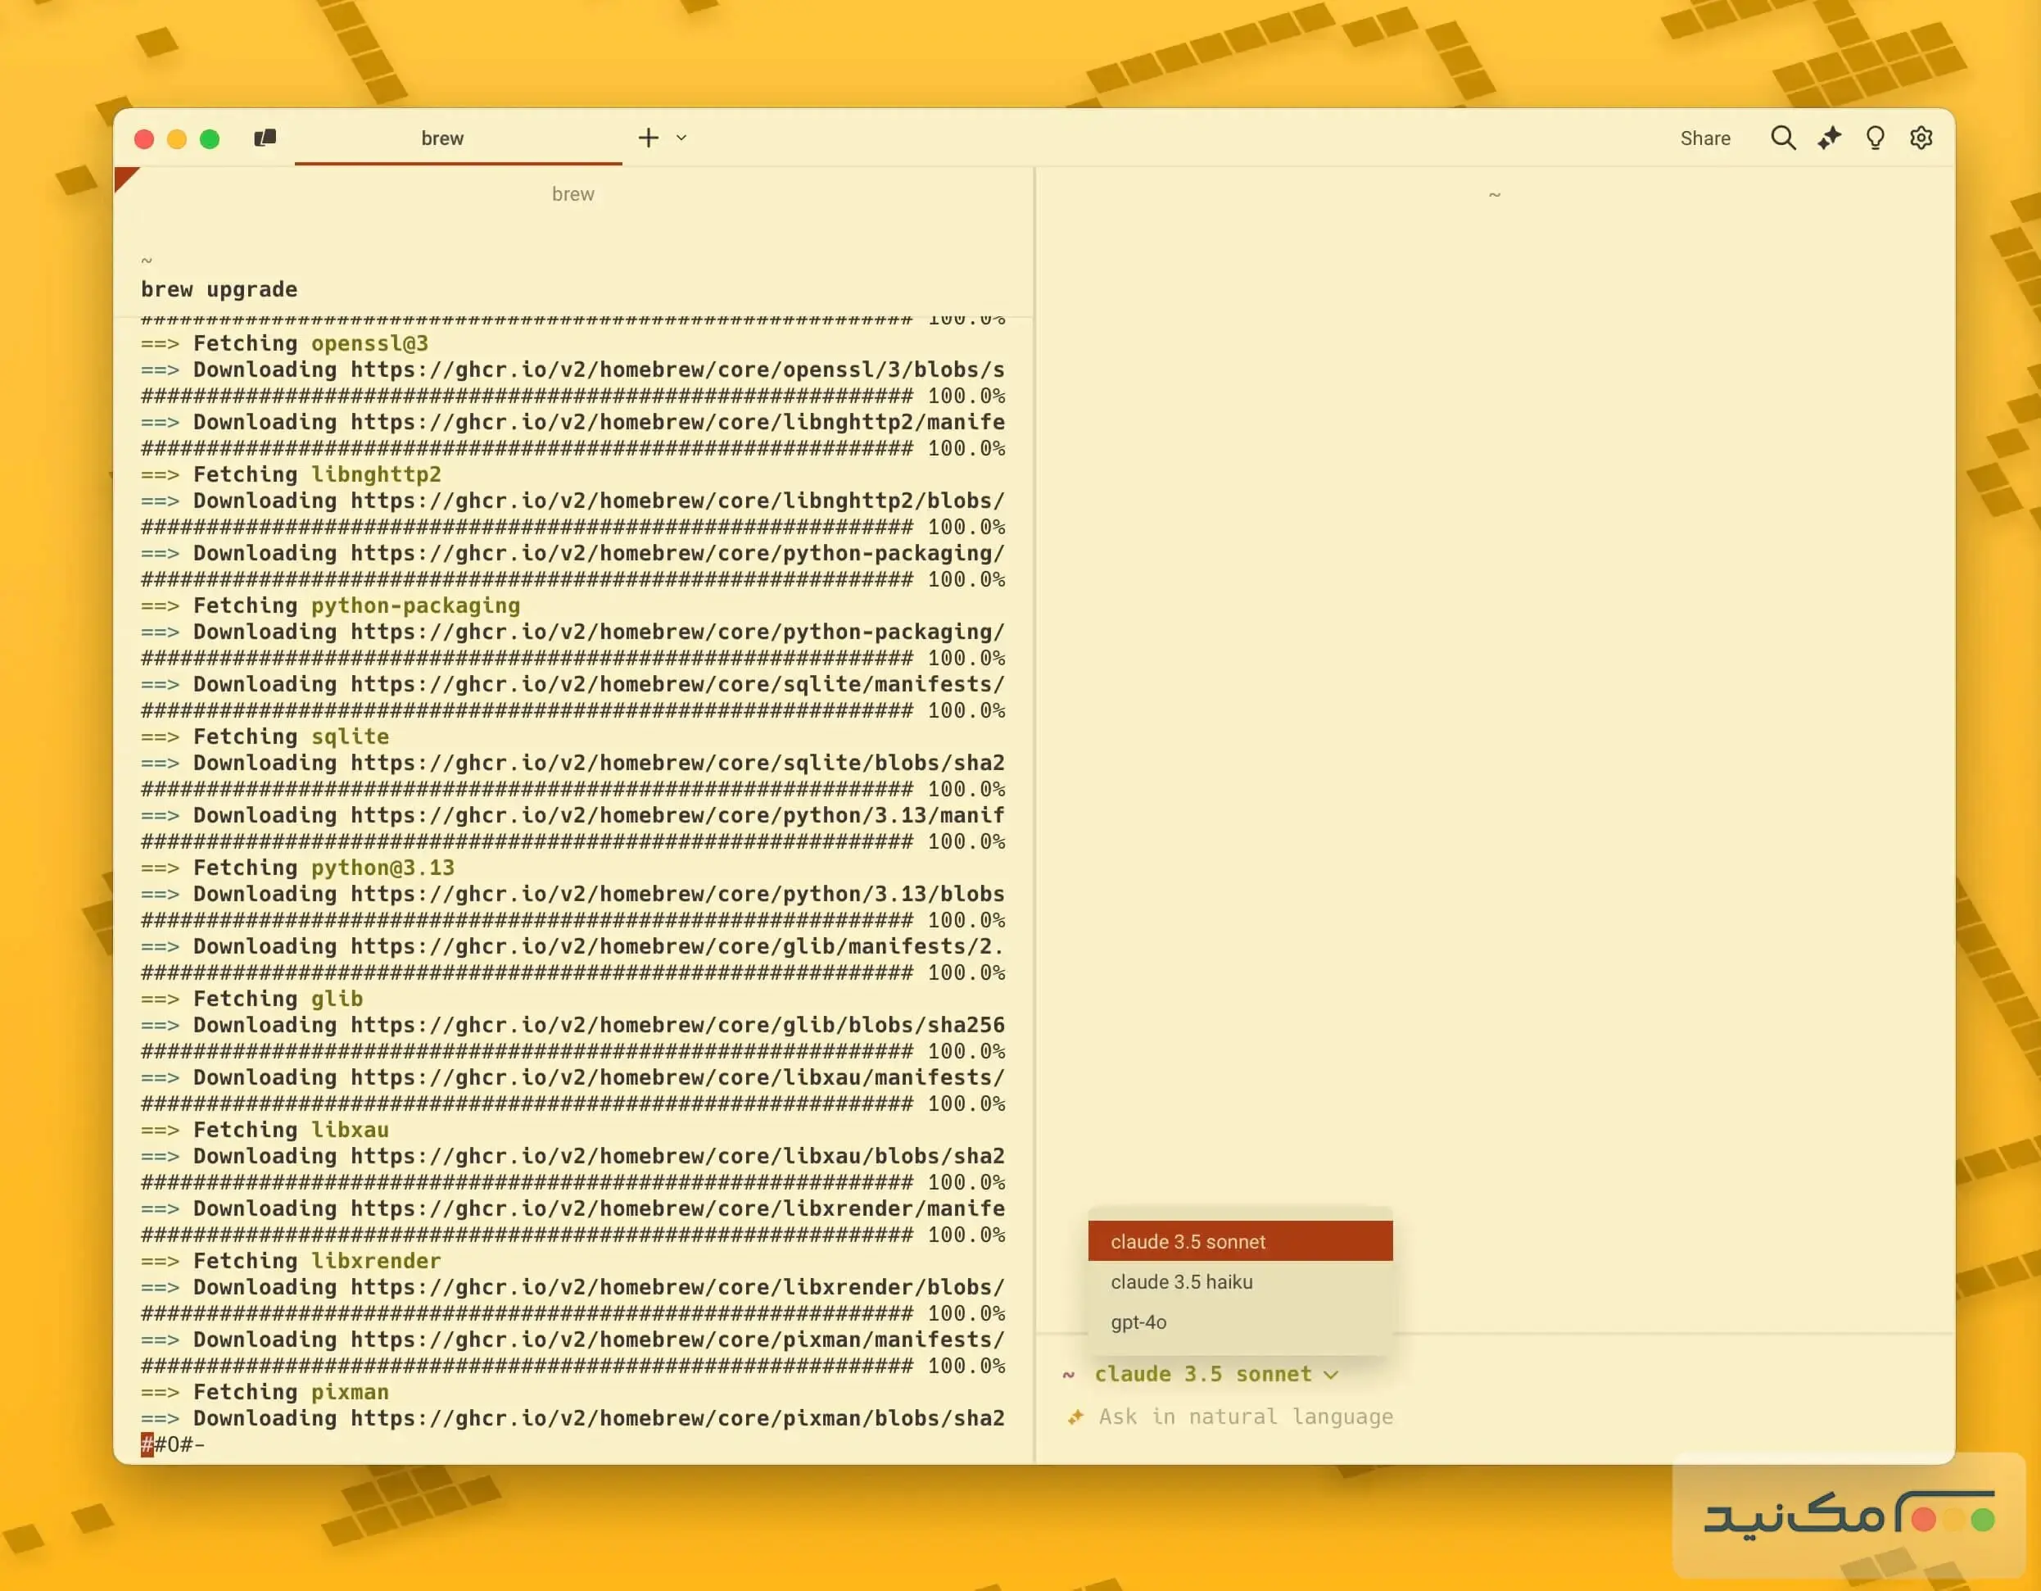
Task: Open settings gear icon
Action: coord(1921,138)
